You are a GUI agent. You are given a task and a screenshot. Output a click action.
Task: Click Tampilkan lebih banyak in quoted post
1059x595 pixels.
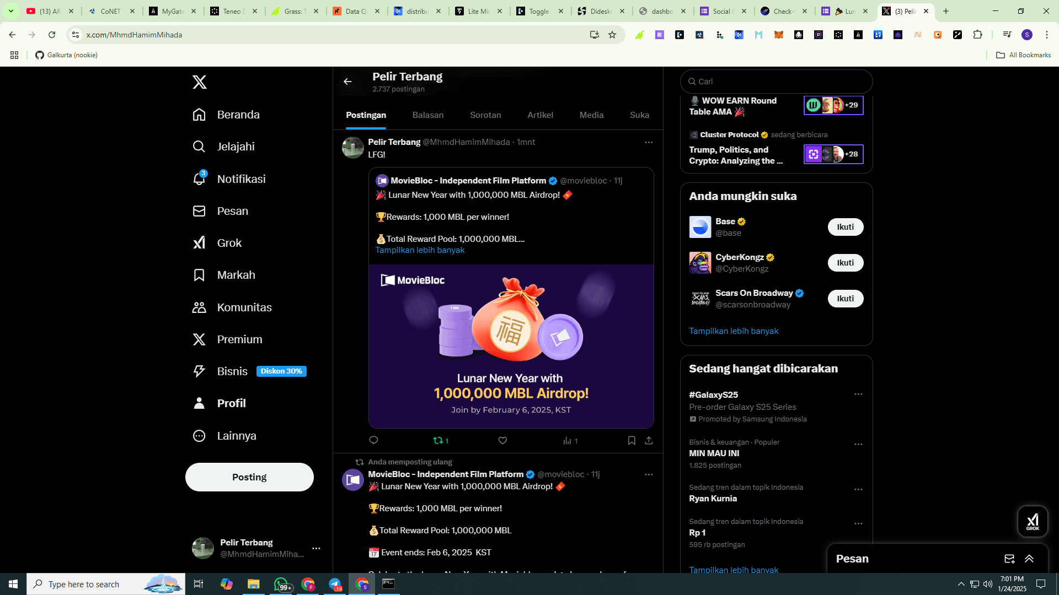pos(420,250)
